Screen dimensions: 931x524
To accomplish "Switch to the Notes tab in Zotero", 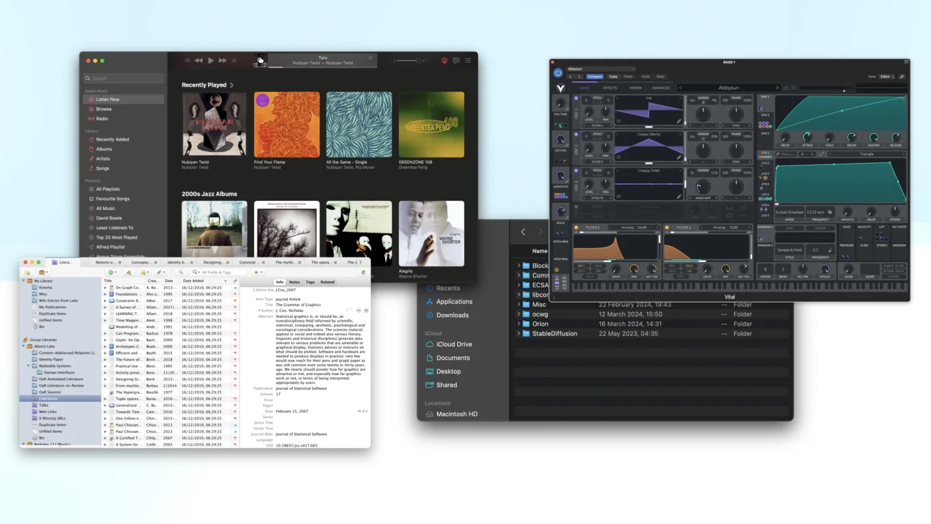I will click(x=295, y=282).
